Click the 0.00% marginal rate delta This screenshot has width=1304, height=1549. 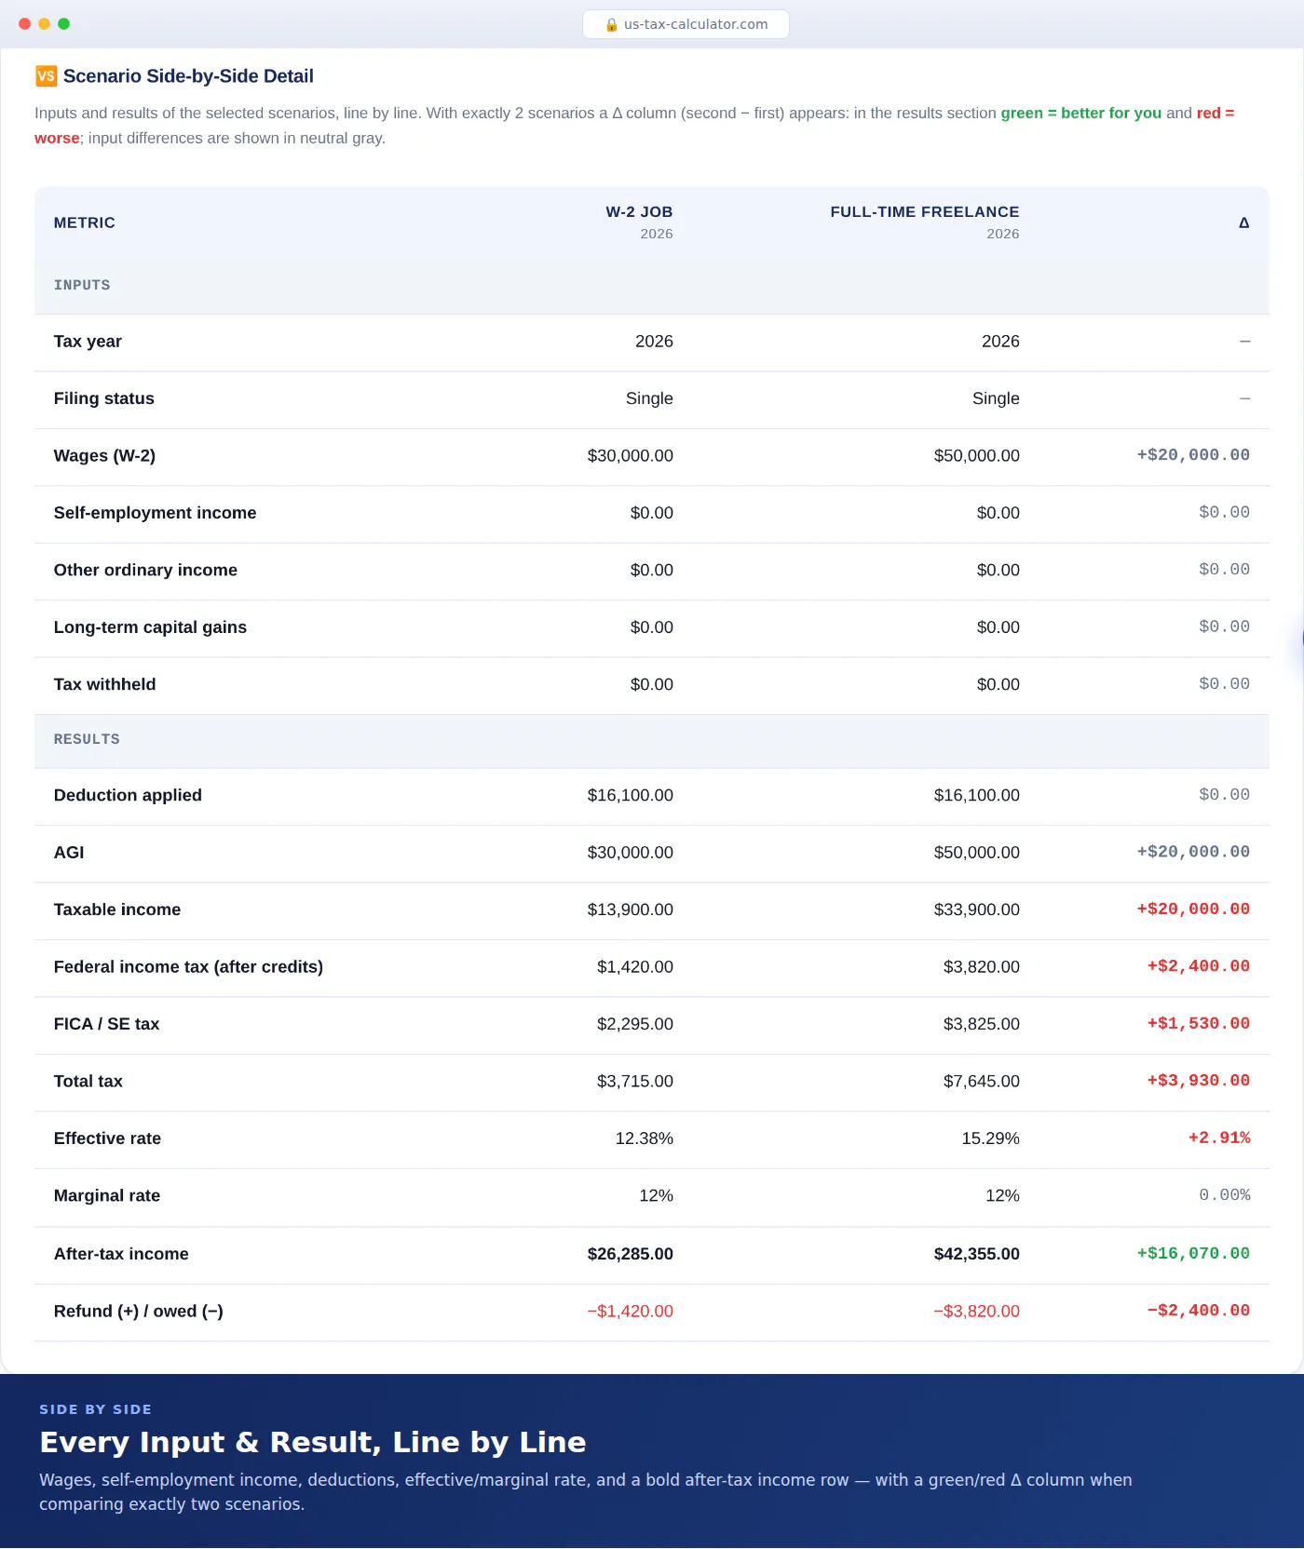pyautogui.click(x=1224, y=1194)
